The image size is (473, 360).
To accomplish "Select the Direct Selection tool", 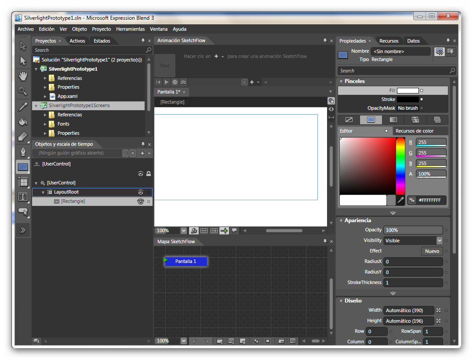I will tap(23, 61).
